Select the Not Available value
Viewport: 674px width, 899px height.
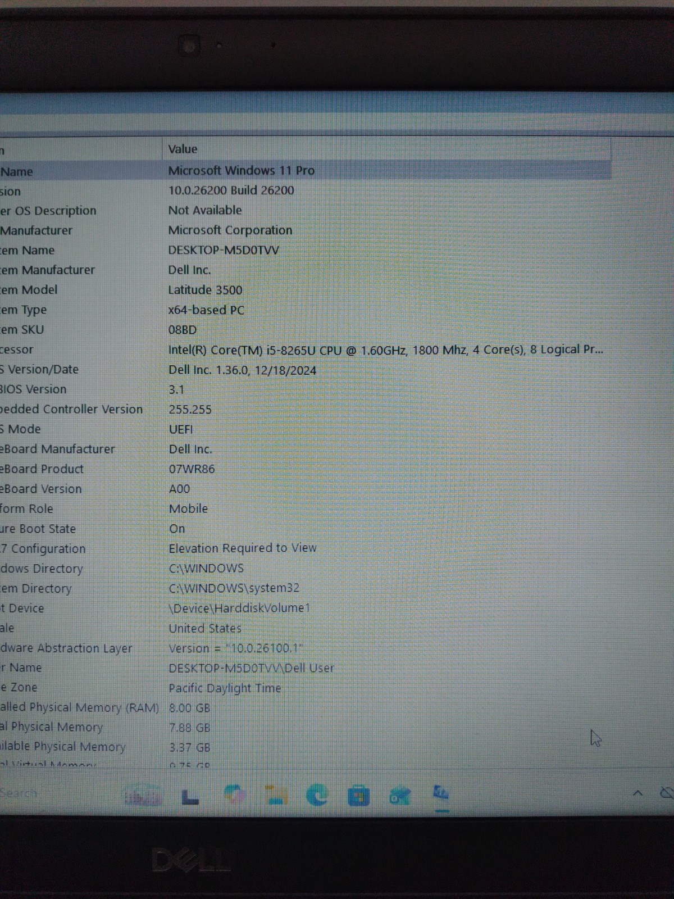click(205, 210)
